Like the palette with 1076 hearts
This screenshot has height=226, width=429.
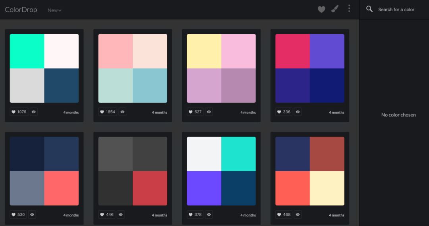19,112
